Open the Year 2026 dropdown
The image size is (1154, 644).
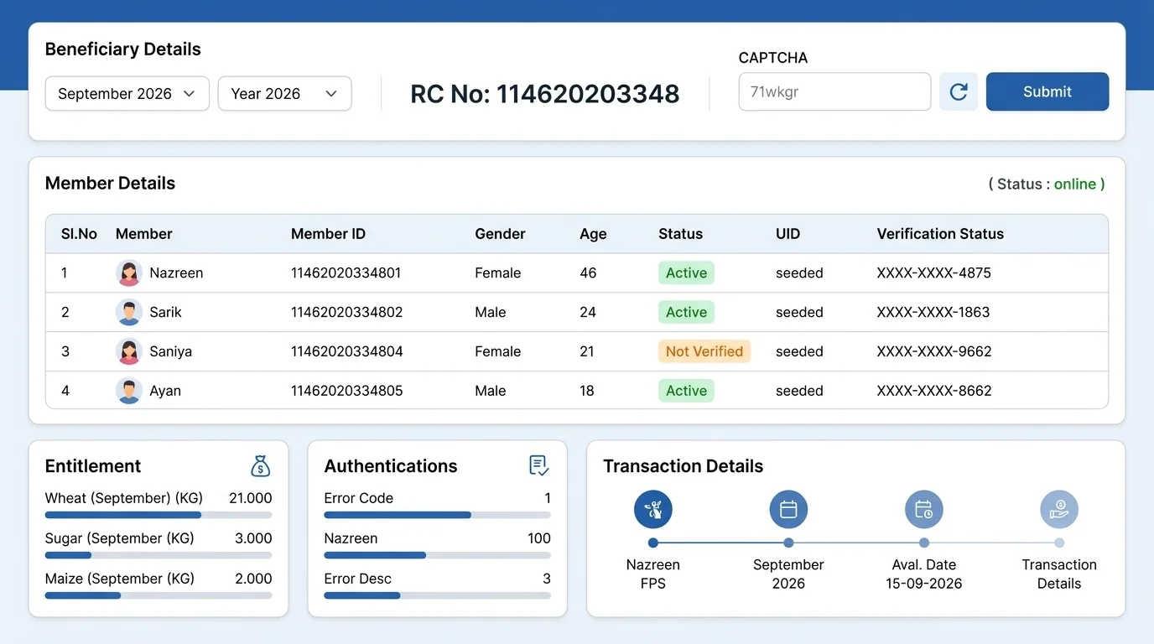click(284, 94)
